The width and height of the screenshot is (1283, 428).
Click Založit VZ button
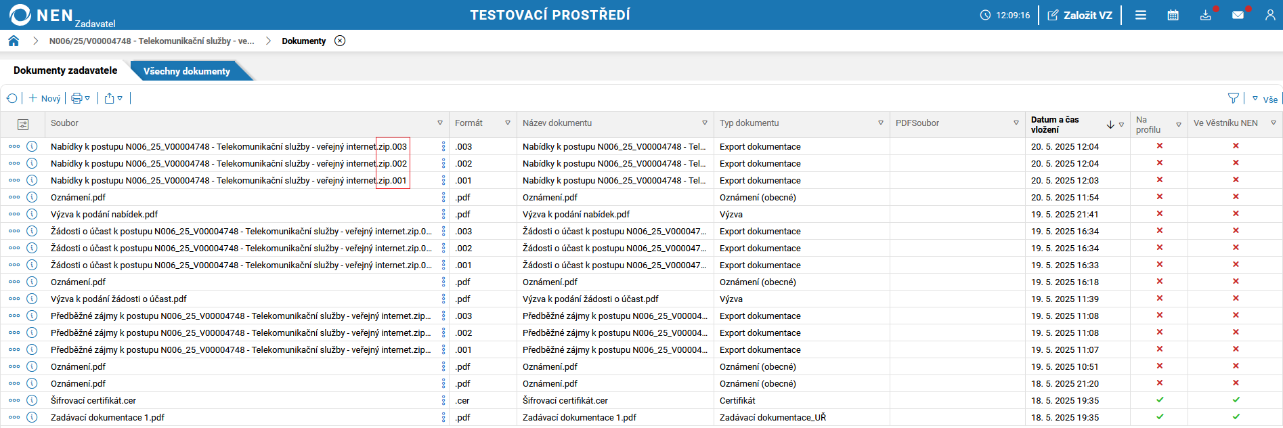pyautogui.click(x=1080, y=15)
